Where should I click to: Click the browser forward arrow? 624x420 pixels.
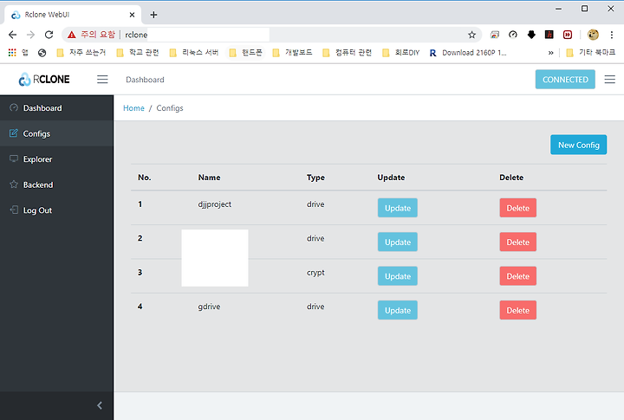point(30,35)
